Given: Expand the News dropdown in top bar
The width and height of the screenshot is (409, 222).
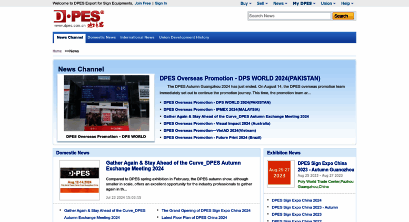Looking at the screenshot, I should pos(280,3).
